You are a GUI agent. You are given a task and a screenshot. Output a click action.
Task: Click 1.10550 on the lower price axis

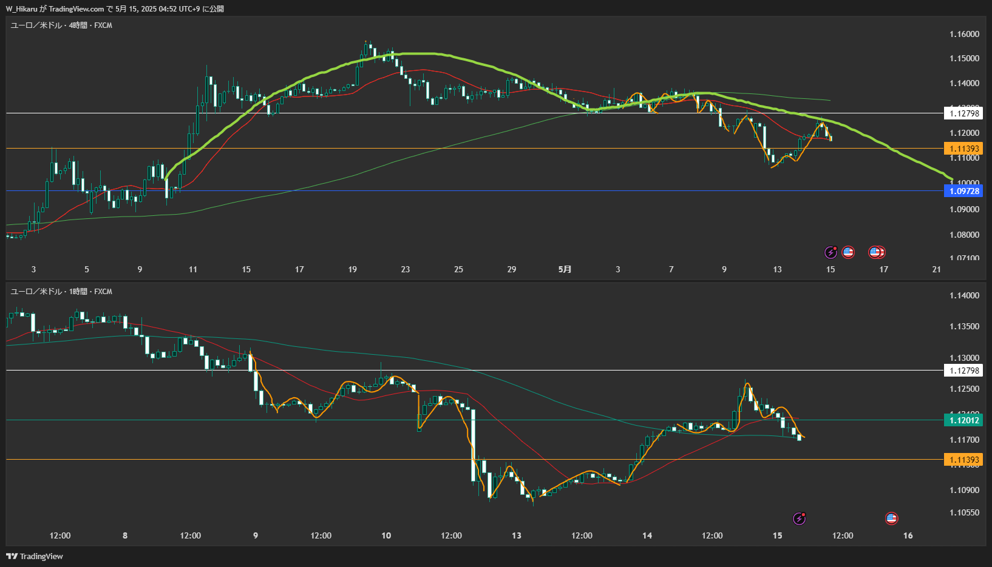click(964, 512)
